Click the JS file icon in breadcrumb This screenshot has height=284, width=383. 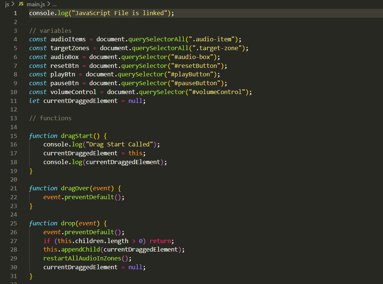(21, 4)
